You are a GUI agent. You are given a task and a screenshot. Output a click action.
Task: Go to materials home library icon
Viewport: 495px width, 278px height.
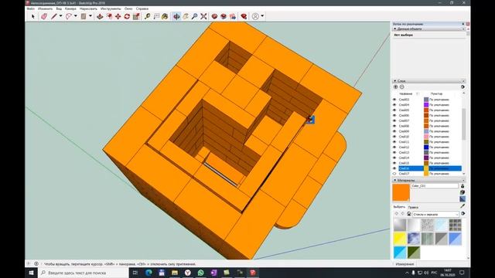pyautogui.click(x=409, y=214)
